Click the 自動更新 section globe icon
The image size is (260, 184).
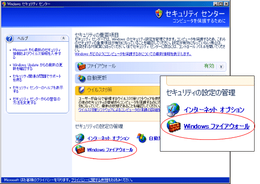81,79
